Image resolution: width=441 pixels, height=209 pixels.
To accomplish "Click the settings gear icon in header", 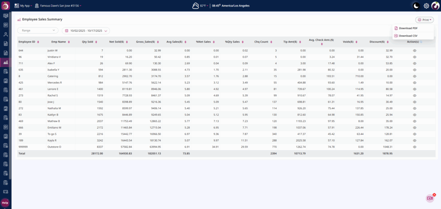I will point(426,6).
